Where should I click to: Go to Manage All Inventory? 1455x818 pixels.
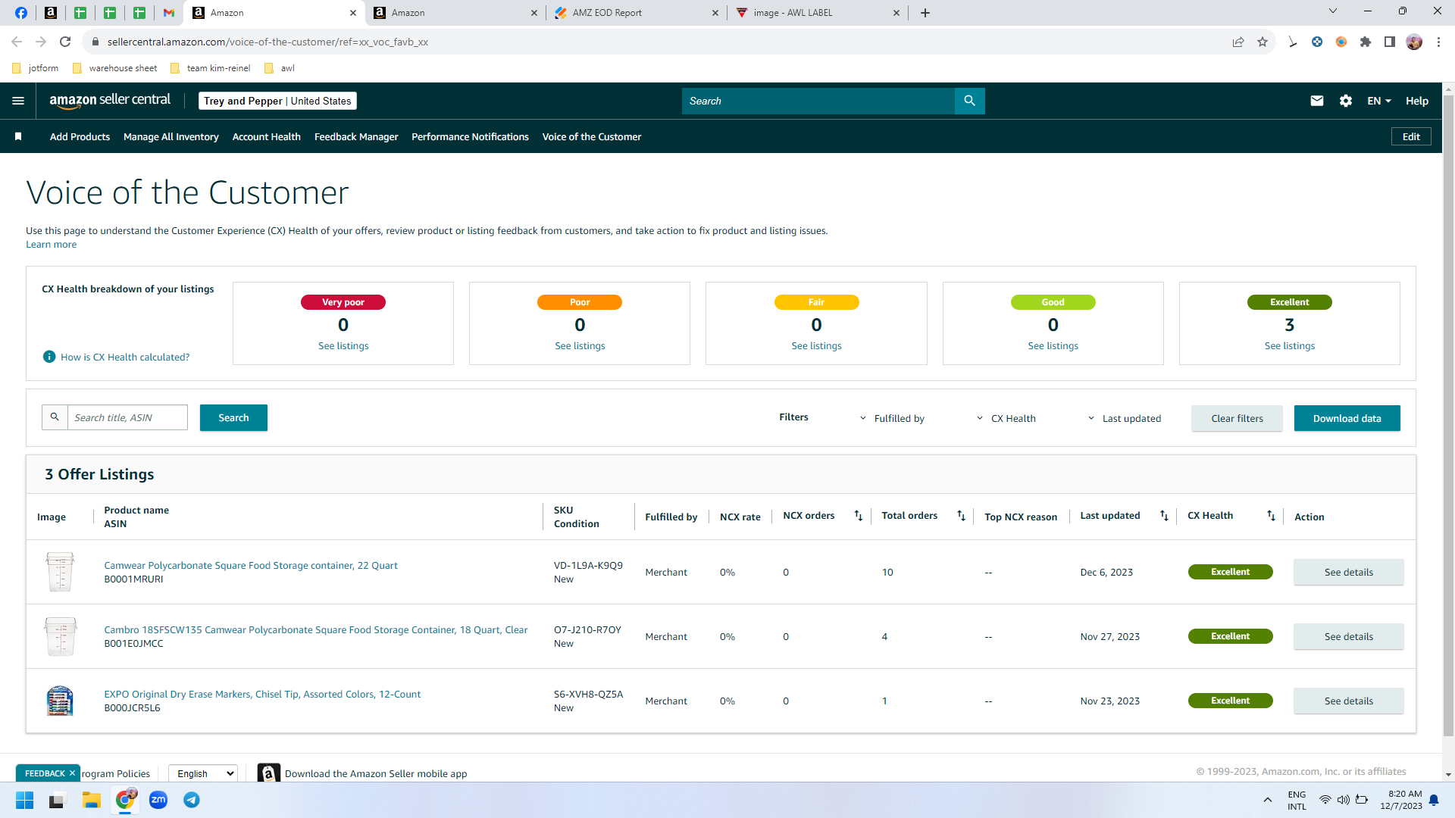(x=171, y=136)
